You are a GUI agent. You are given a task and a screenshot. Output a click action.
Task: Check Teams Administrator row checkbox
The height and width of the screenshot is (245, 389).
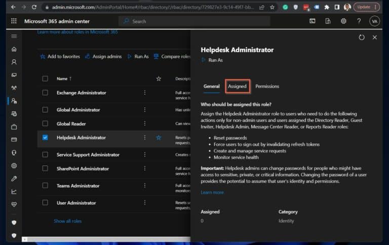pyautogui.click(x=45, y=185)
